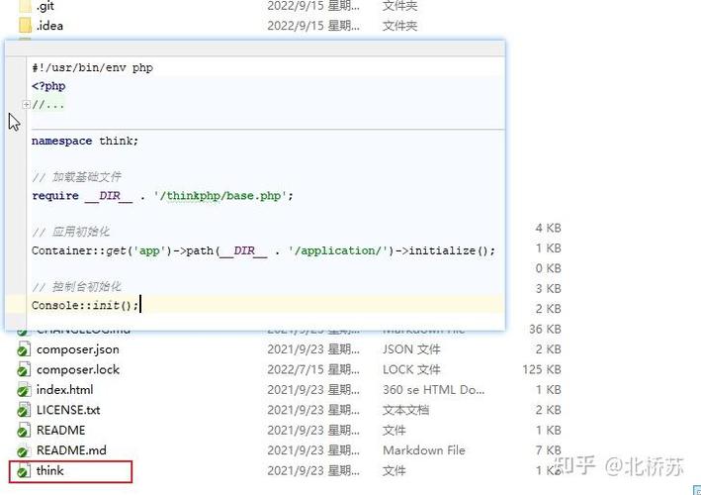The image size is (701, 495).
Task: Click the require thinkphp/base.php line
Action: [x=162, y=196]
